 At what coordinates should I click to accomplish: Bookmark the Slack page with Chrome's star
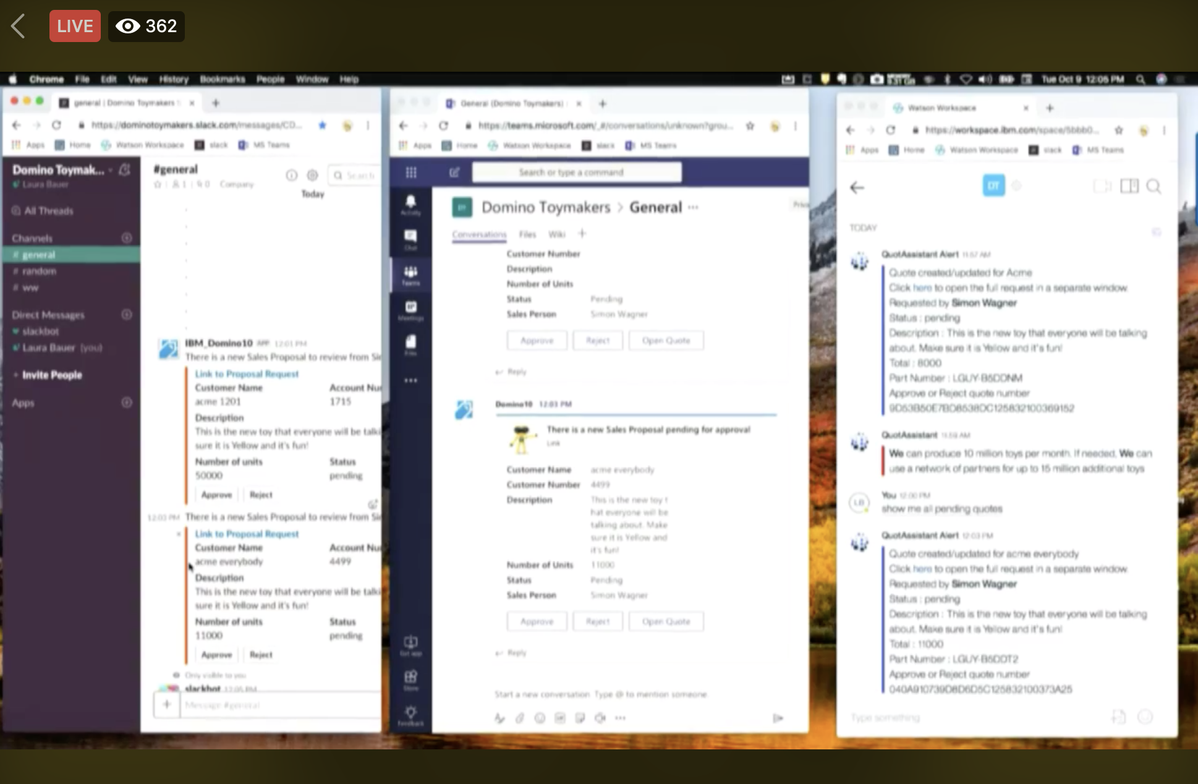323,126
